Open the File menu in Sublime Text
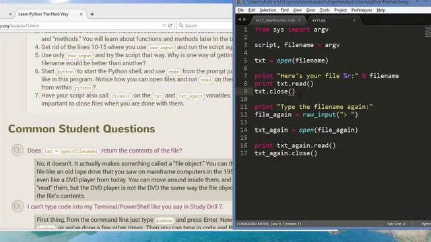This screenshot has height=242, width=431. 240,10
